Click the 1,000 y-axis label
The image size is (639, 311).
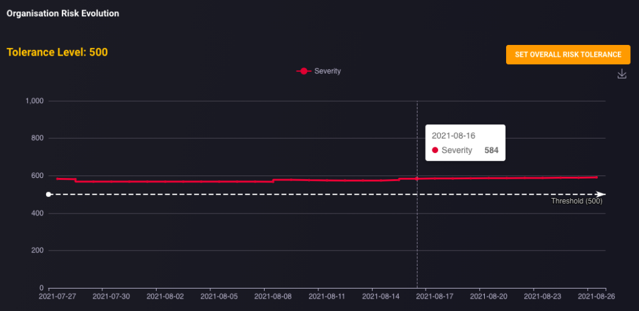coord(34,101)
